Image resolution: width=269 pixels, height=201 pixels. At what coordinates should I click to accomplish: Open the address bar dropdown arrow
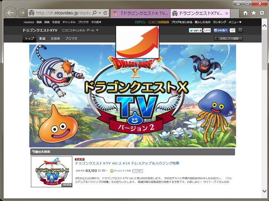[100, 13]
